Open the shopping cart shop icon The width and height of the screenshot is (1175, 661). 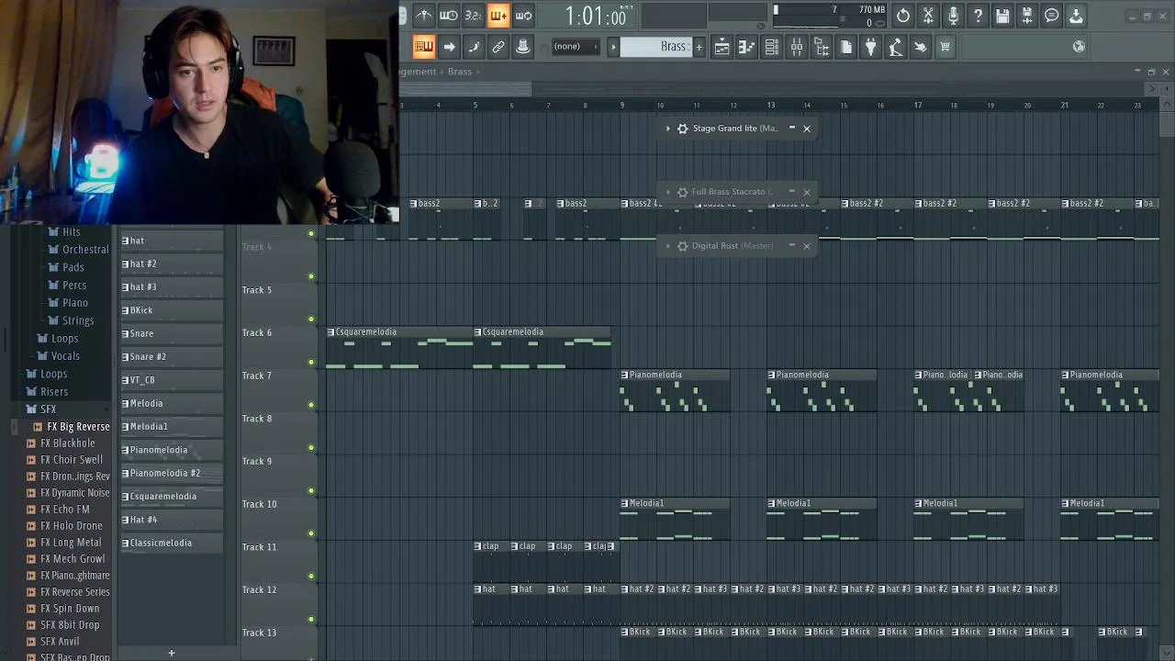point(945,47)
